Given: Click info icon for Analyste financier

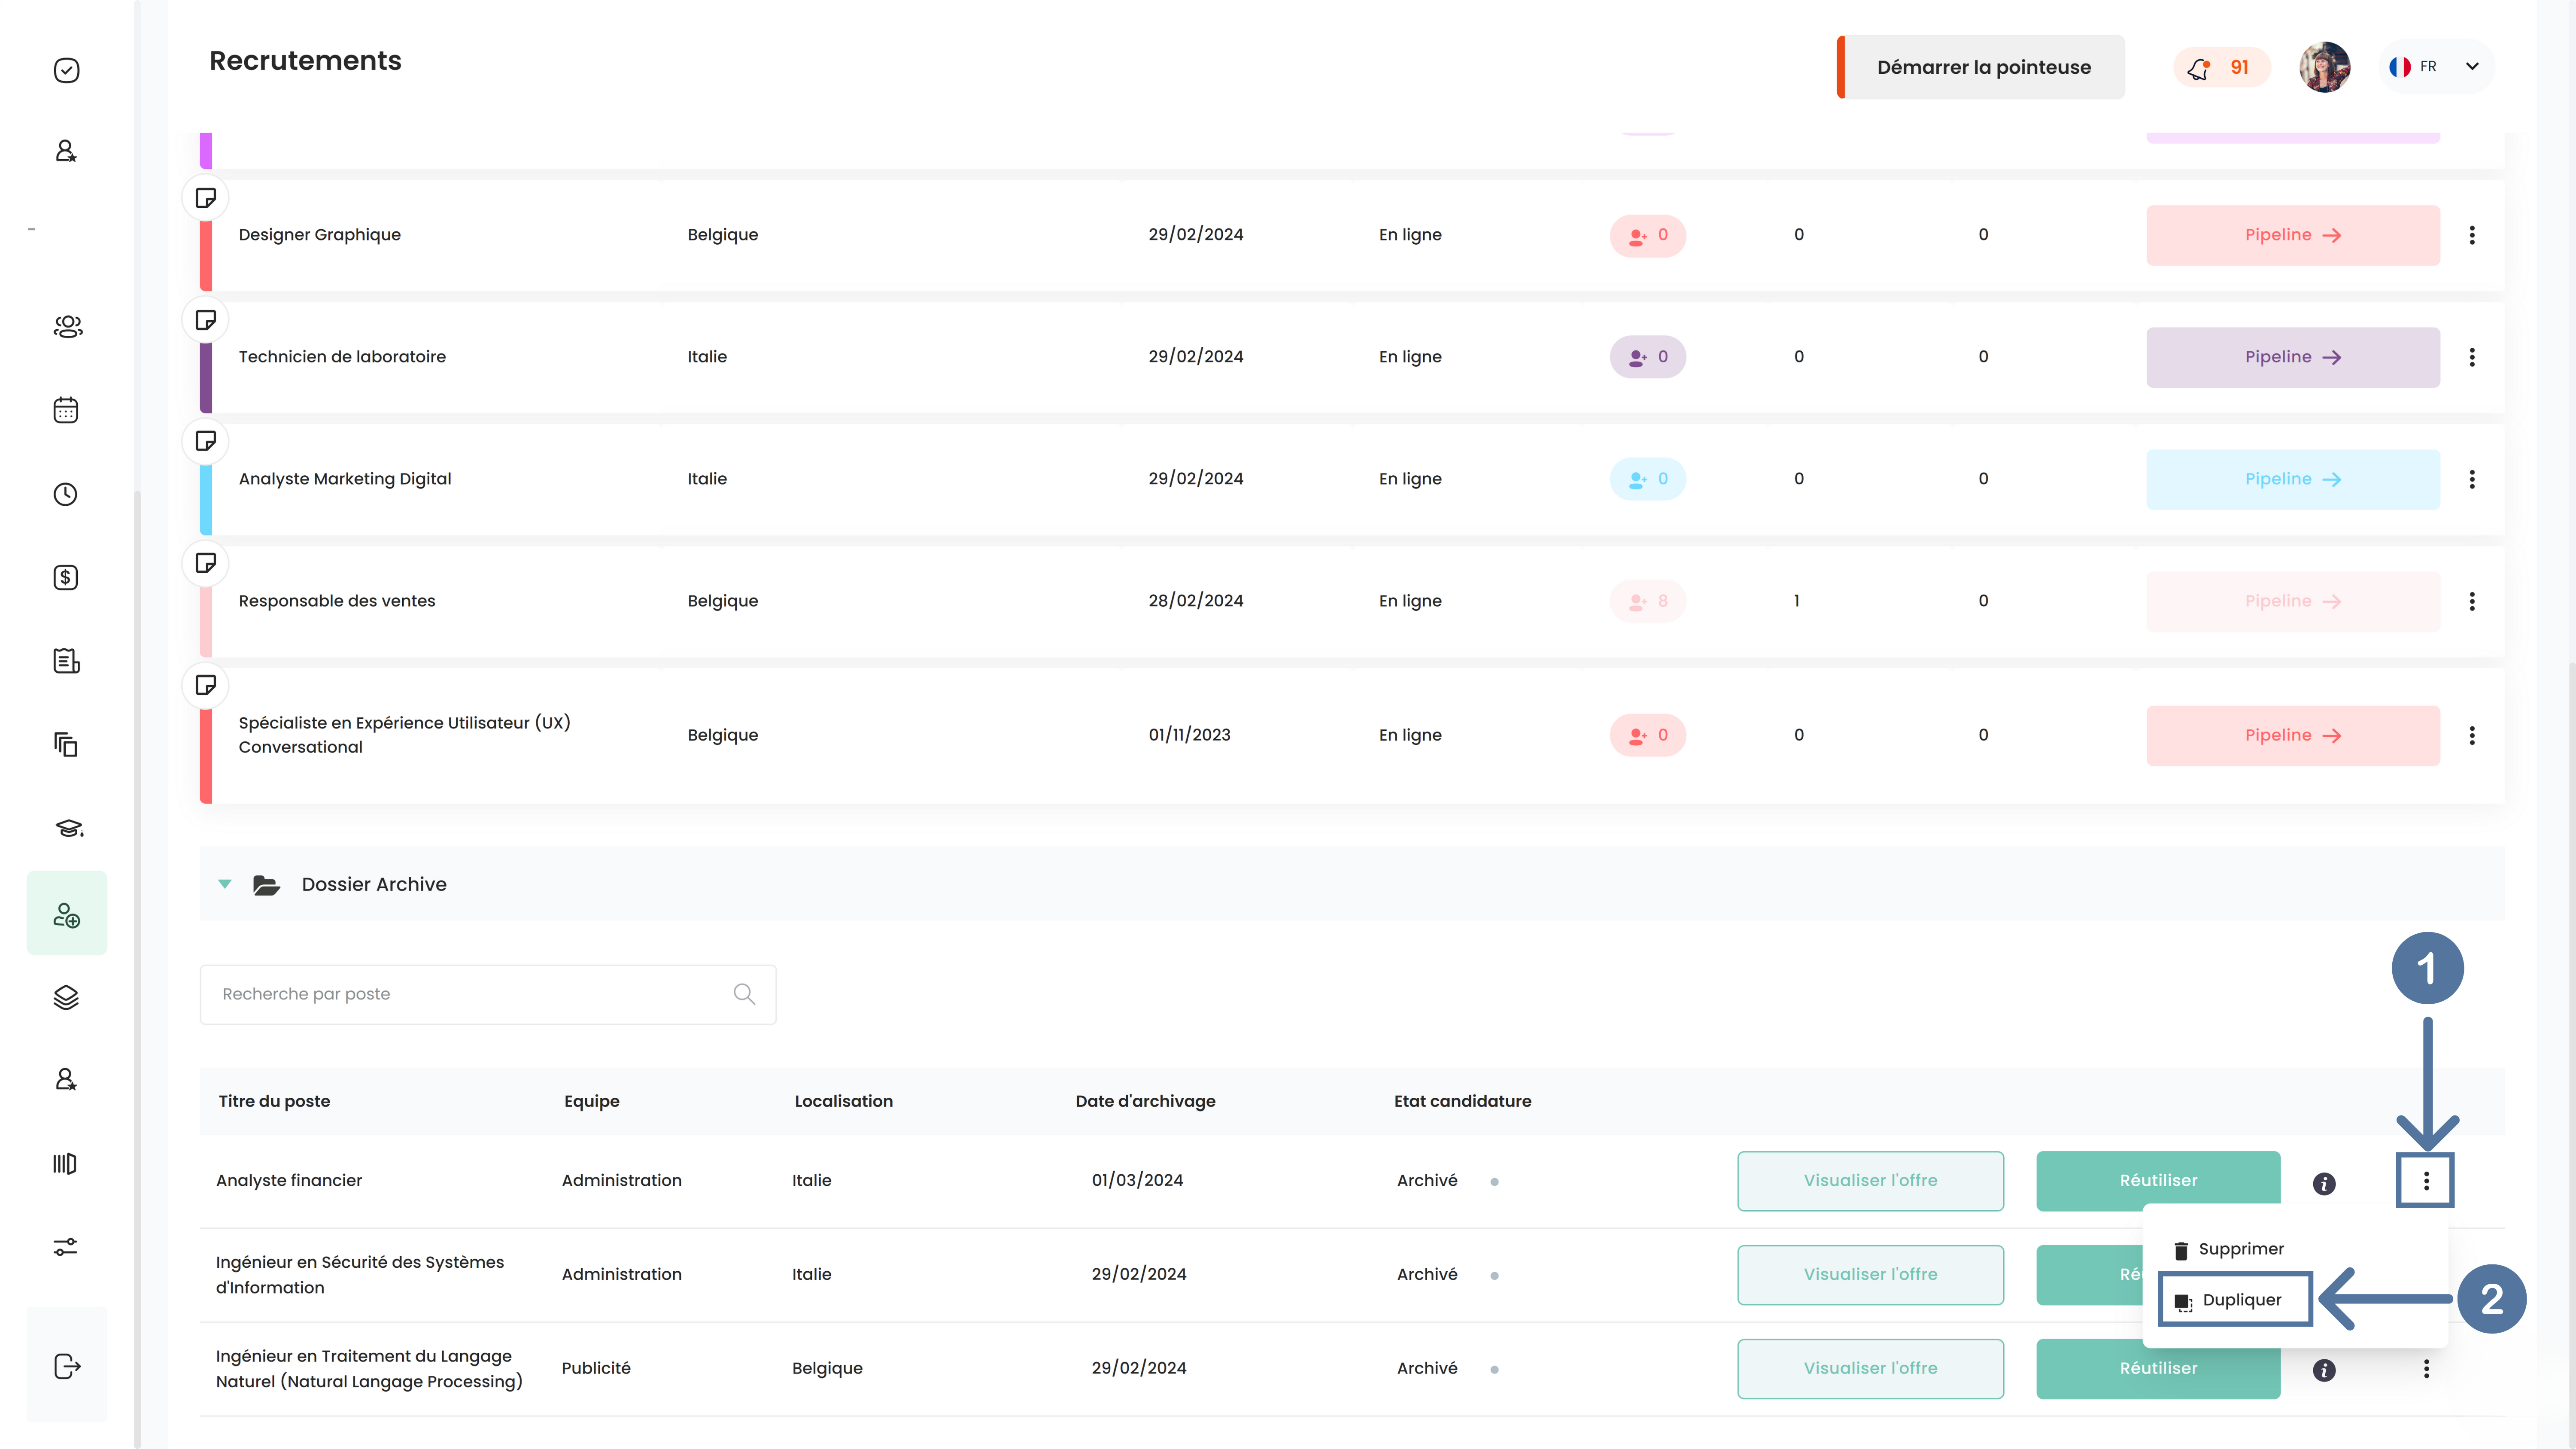Looking at the screenshot, I should click(2324, 1184).
